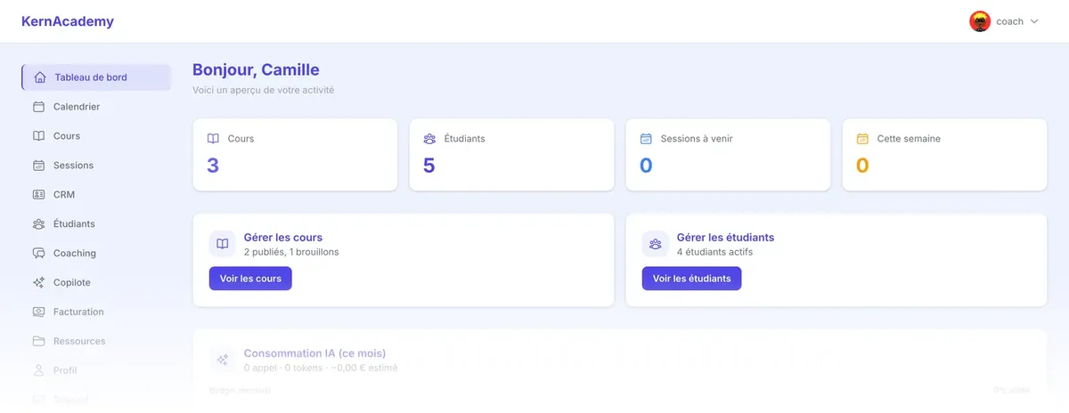Click the calendar icon in Sessions à venir card
This screenshot has height=413, width=1069.
point(646,139)
